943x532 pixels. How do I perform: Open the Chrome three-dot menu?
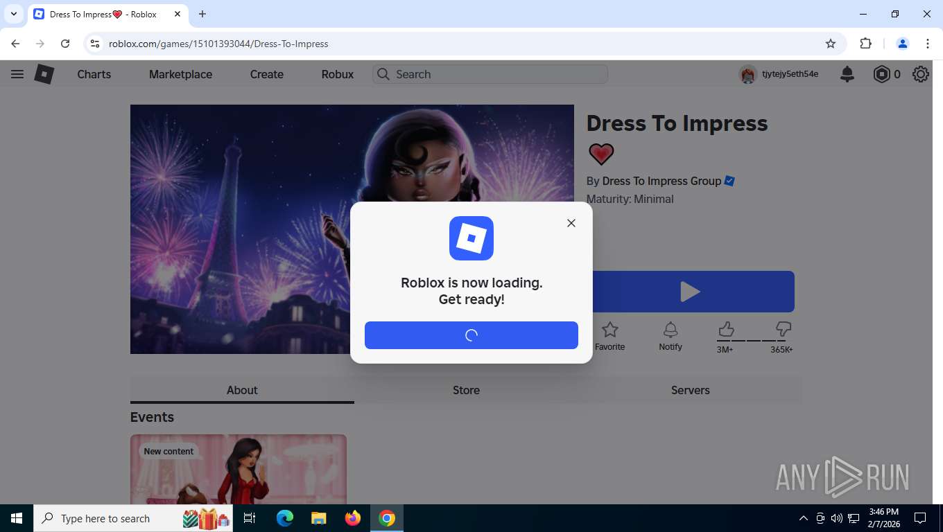coord(928,44)
